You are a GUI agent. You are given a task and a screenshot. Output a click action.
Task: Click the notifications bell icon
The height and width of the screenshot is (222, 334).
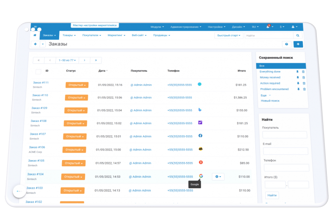(268, 27)
